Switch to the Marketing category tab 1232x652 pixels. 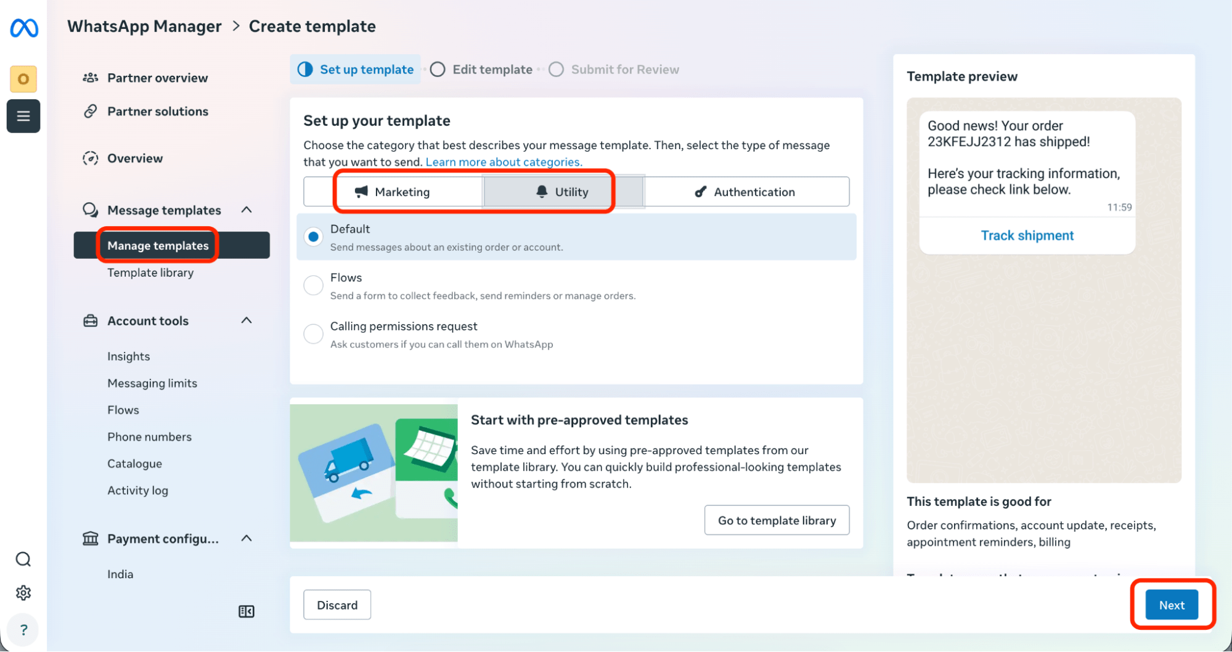tap(393, 192)
